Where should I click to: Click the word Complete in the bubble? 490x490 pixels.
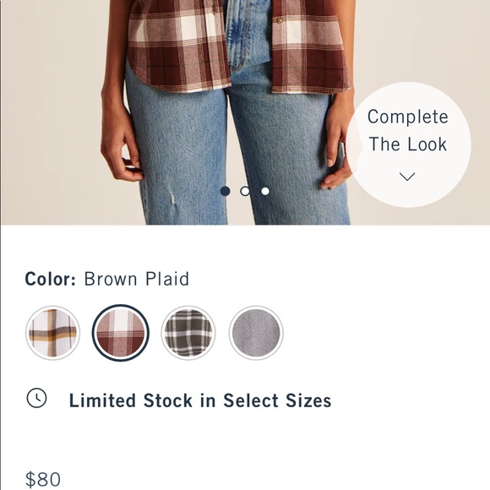point(408,117)
